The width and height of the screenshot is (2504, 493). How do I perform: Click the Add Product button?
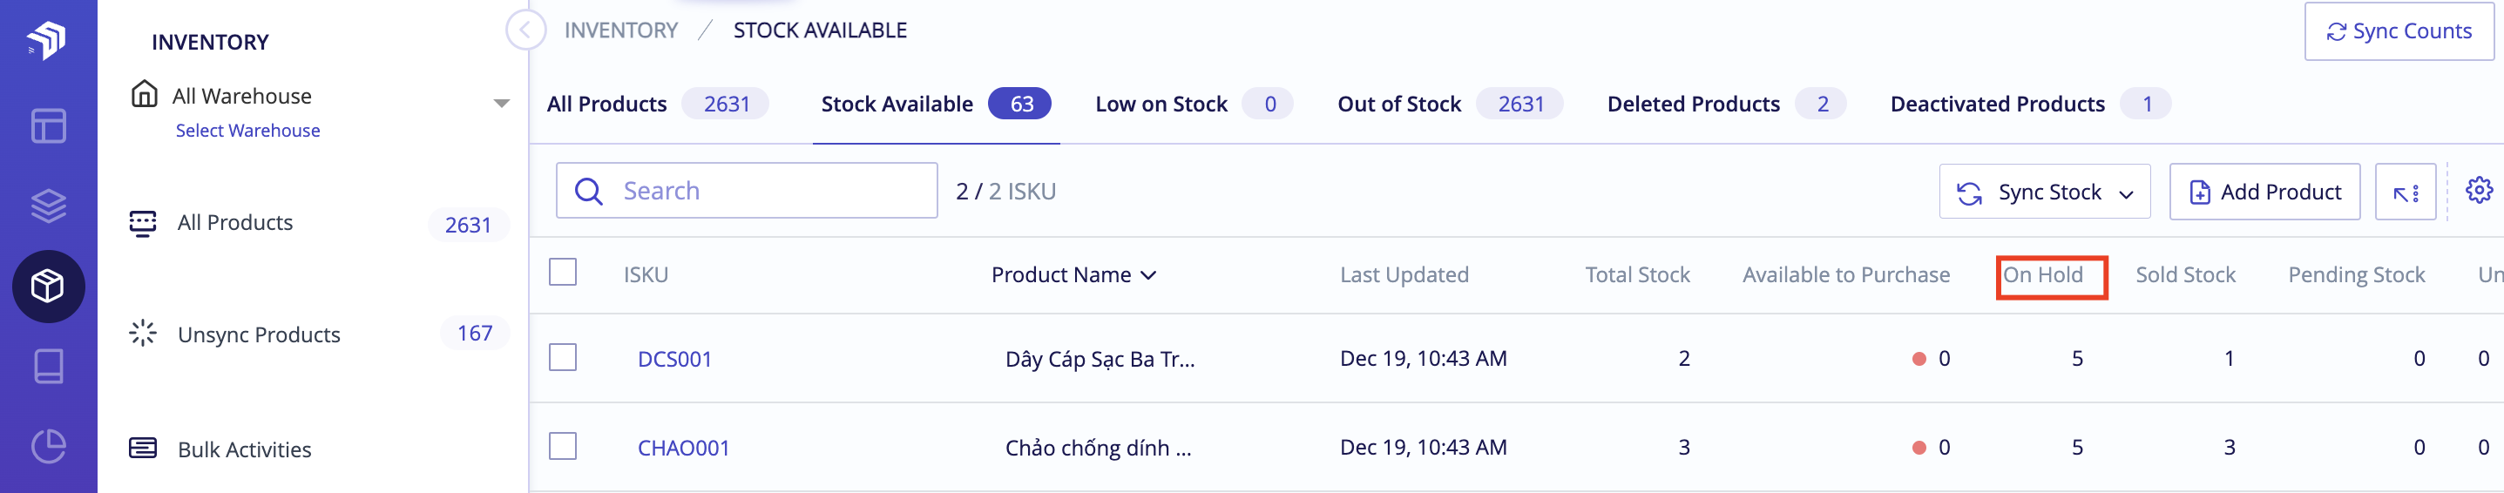coord(2264,192)
